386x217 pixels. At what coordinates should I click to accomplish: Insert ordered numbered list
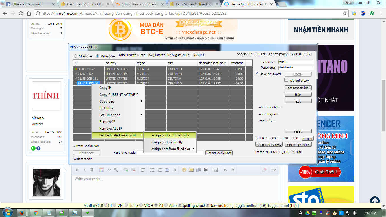160,170
